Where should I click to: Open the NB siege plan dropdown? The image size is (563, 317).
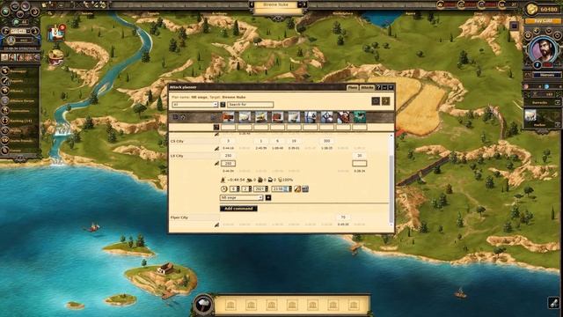pyautogui.click(x=241, y=197)
